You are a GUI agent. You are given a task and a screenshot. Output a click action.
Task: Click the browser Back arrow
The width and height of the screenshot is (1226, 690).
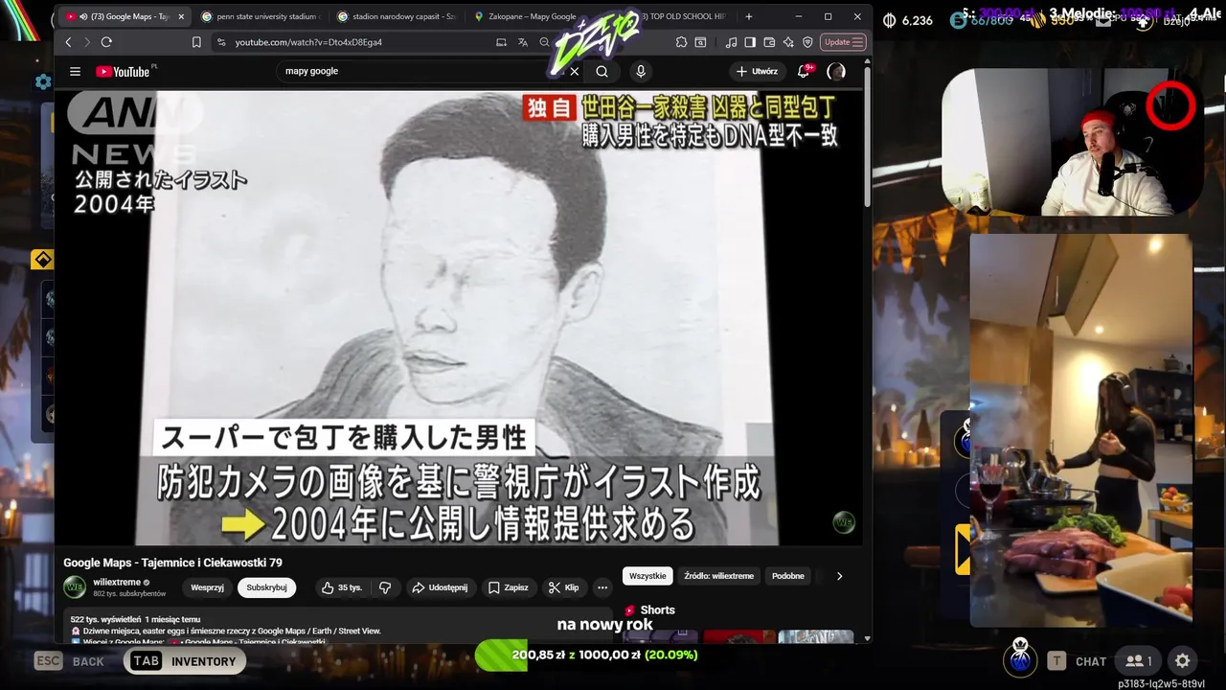tap(68, 42)
